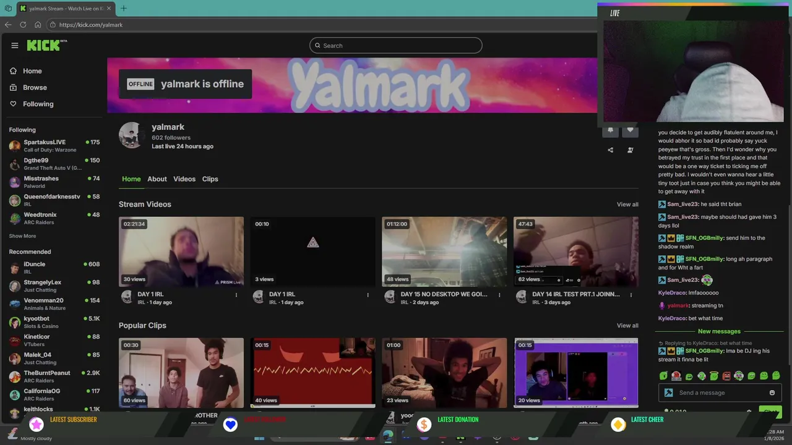This screenshot has height=445, width=792.
Task: Play the 00:10 stream video thumbnail
Action: tap(313, 252)
